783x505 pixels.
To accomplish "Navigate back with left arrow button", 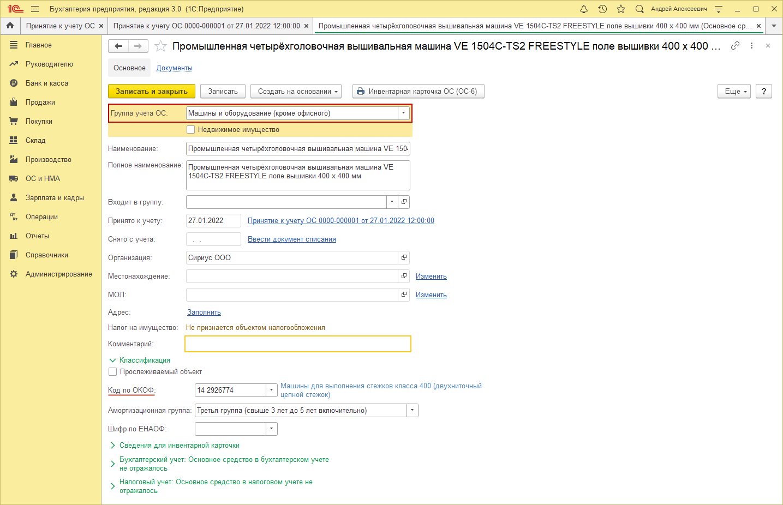I will (118, 46).
